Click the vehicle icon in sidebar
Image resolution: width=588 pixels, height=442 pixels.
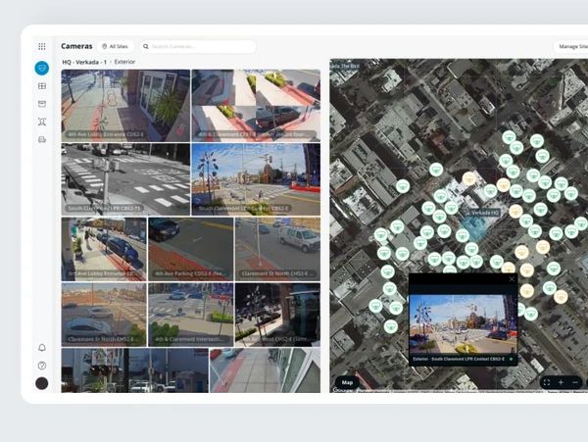click(41, 139)
